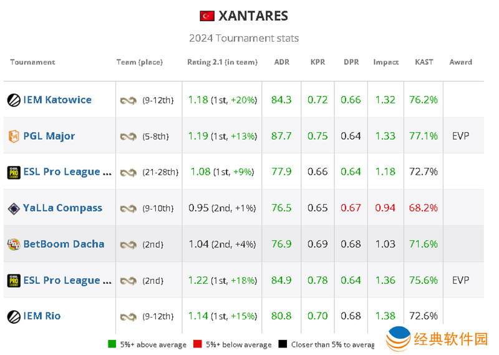Open the PGL Major tournament link
The width and height of the screenshot is (499, 355).
tap(49, 136)
